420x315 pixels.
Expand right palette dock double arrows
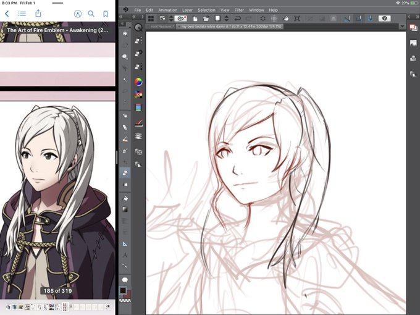point(417,17)
